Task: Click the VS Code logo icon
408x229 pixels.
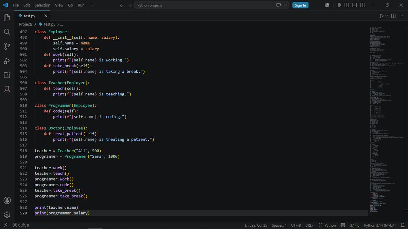Action: pyautogui.click(x=5, y=5)
